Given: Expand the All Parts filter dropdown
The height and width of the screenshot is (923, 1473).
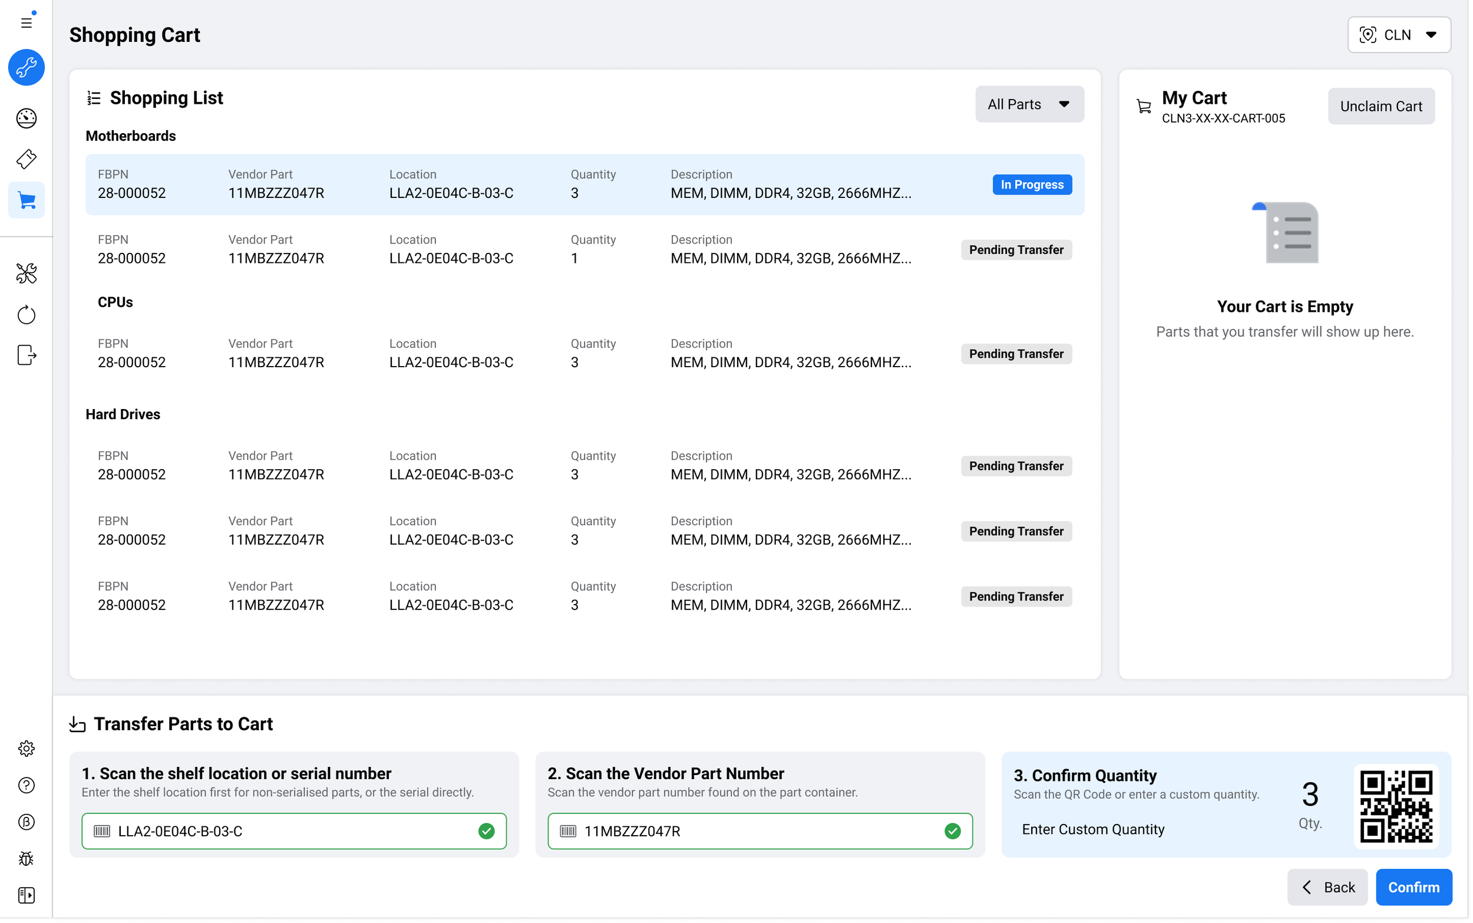Looking at the screenshot, I should [x=1029, y=104].
